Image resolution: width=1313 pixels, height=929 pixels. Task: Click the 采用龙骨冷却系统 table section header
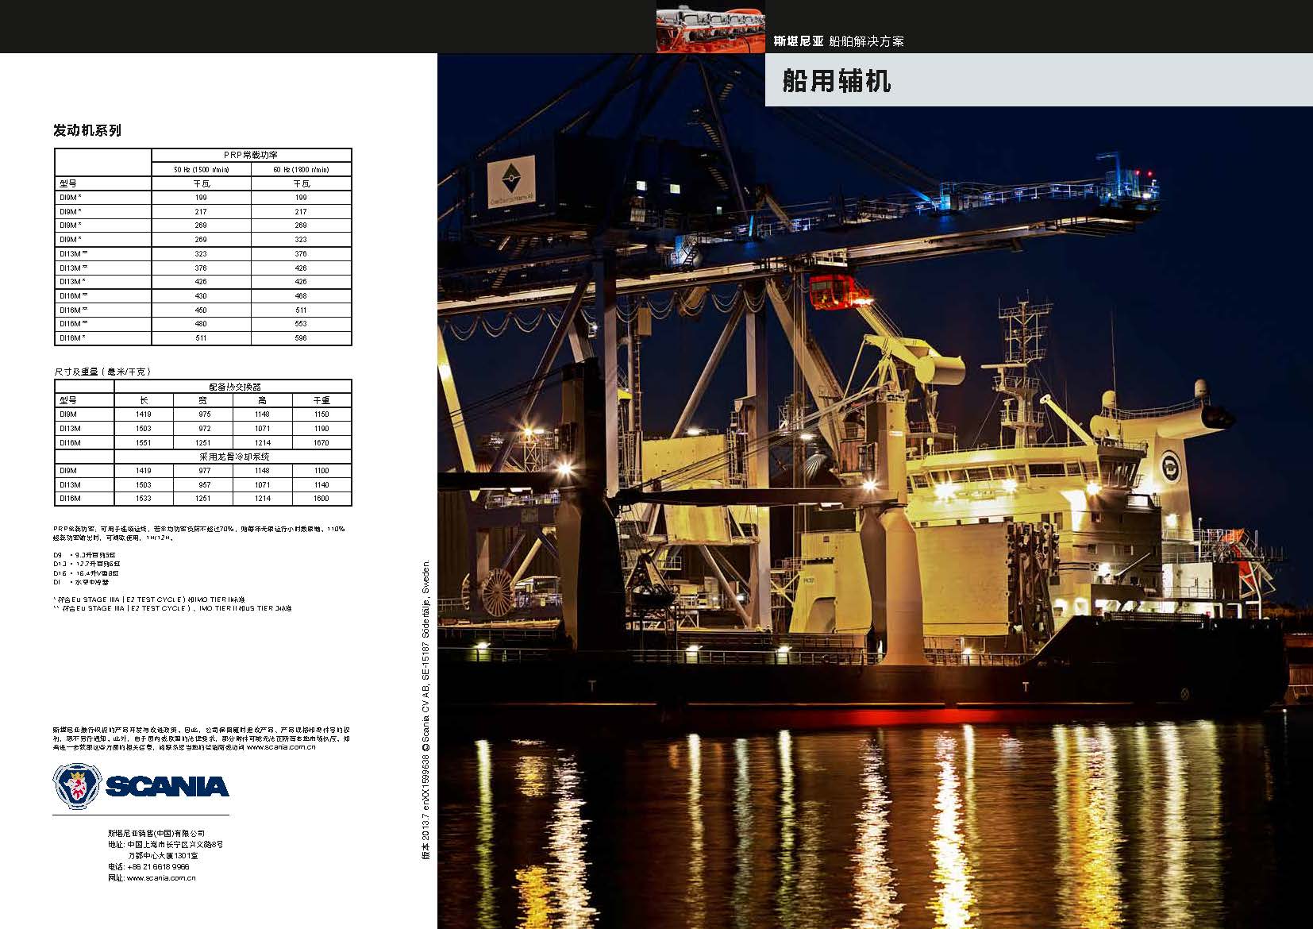pos(233,457)
